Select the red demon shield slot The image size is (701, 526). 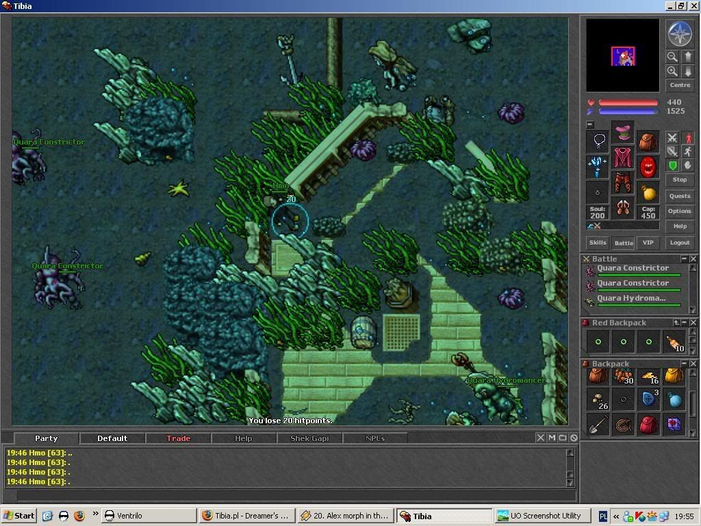[648, 167]
